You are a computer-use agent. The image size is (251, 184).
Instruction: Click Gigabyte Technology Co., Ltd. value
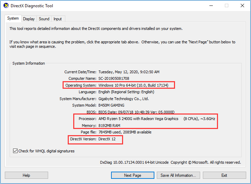pos(123,99)
